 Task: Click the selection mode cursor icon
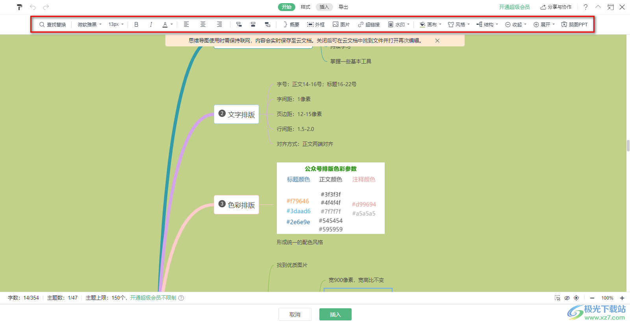click(557, 298)
